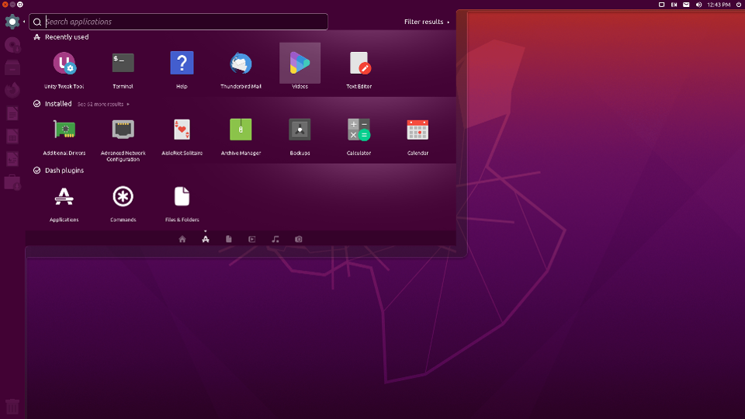Launch the Terminal application
The width and height of the screenshot is (745, 419).
point(123,69)
